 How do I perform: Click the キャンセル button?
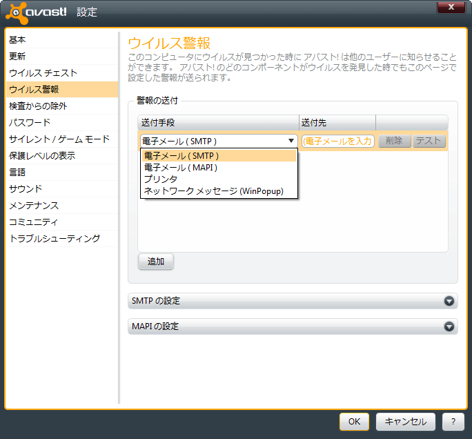point(406,422)
